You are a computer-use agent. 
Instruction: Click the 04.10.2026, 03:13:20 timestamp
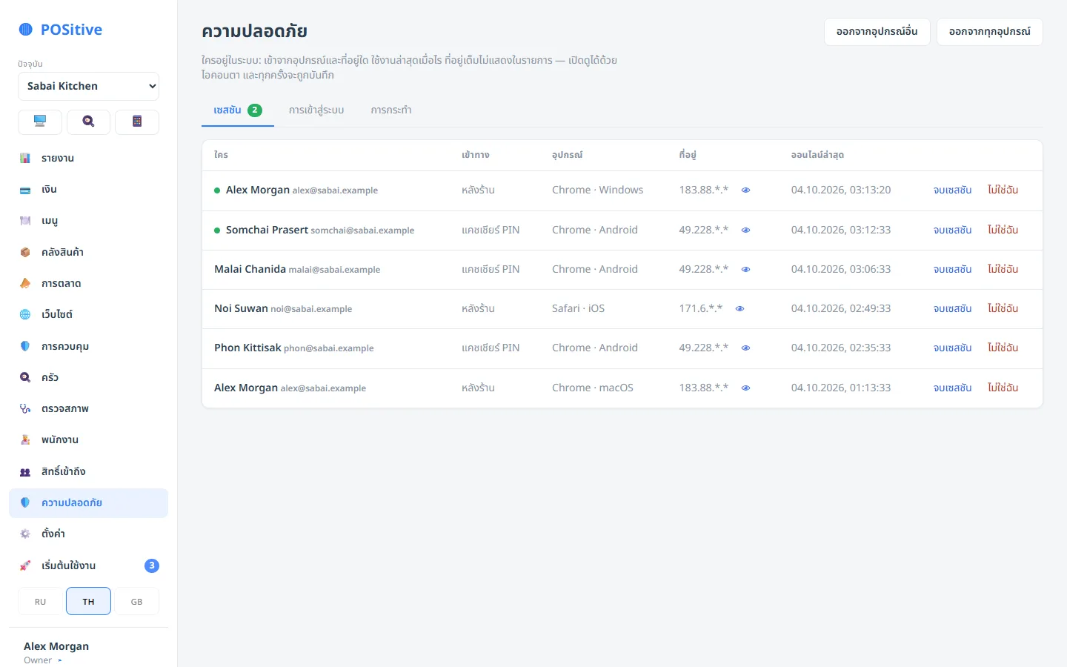841,190
